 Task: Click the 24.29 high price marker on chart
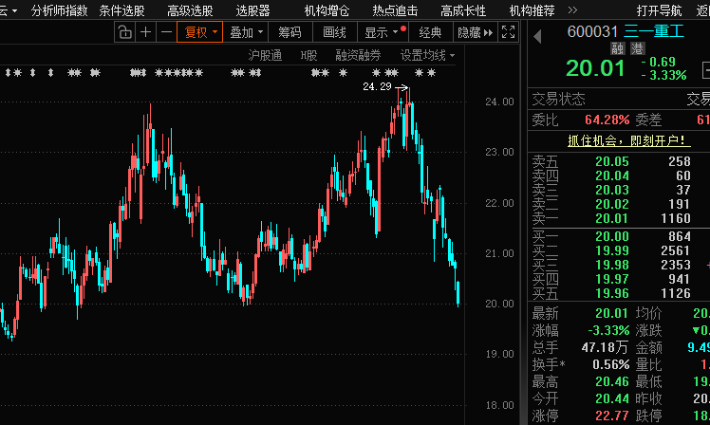[377, 86]
